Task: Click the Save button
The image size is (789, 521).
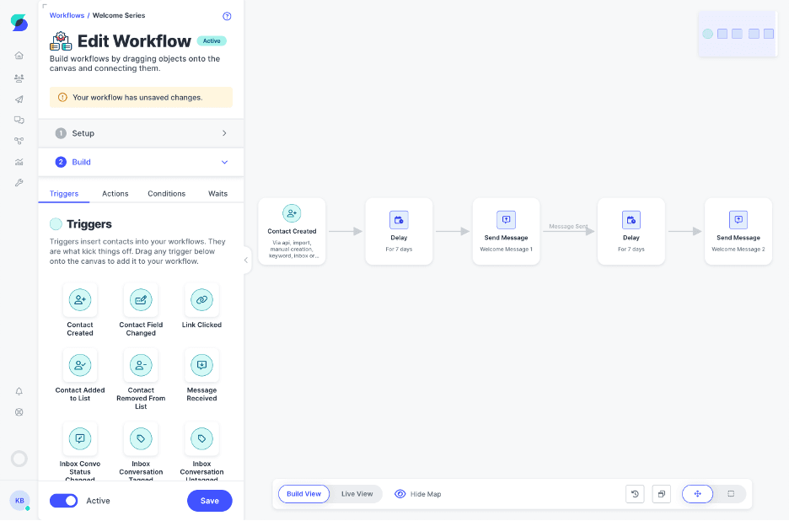Action: point(209,501)
